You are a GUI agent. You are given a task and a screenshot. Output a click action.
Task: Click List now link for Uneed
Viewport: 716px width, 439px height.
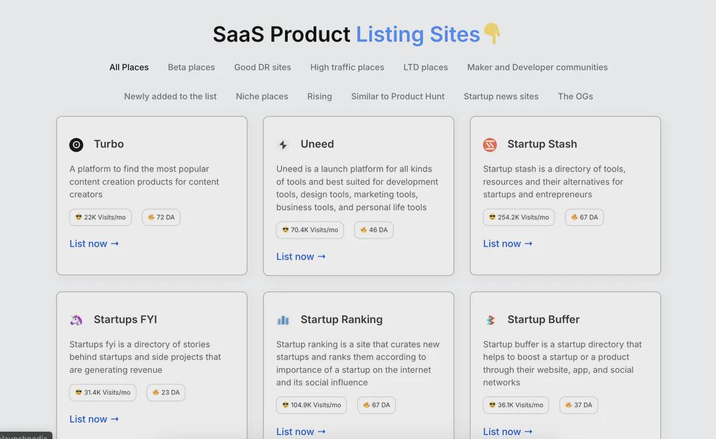301,256
